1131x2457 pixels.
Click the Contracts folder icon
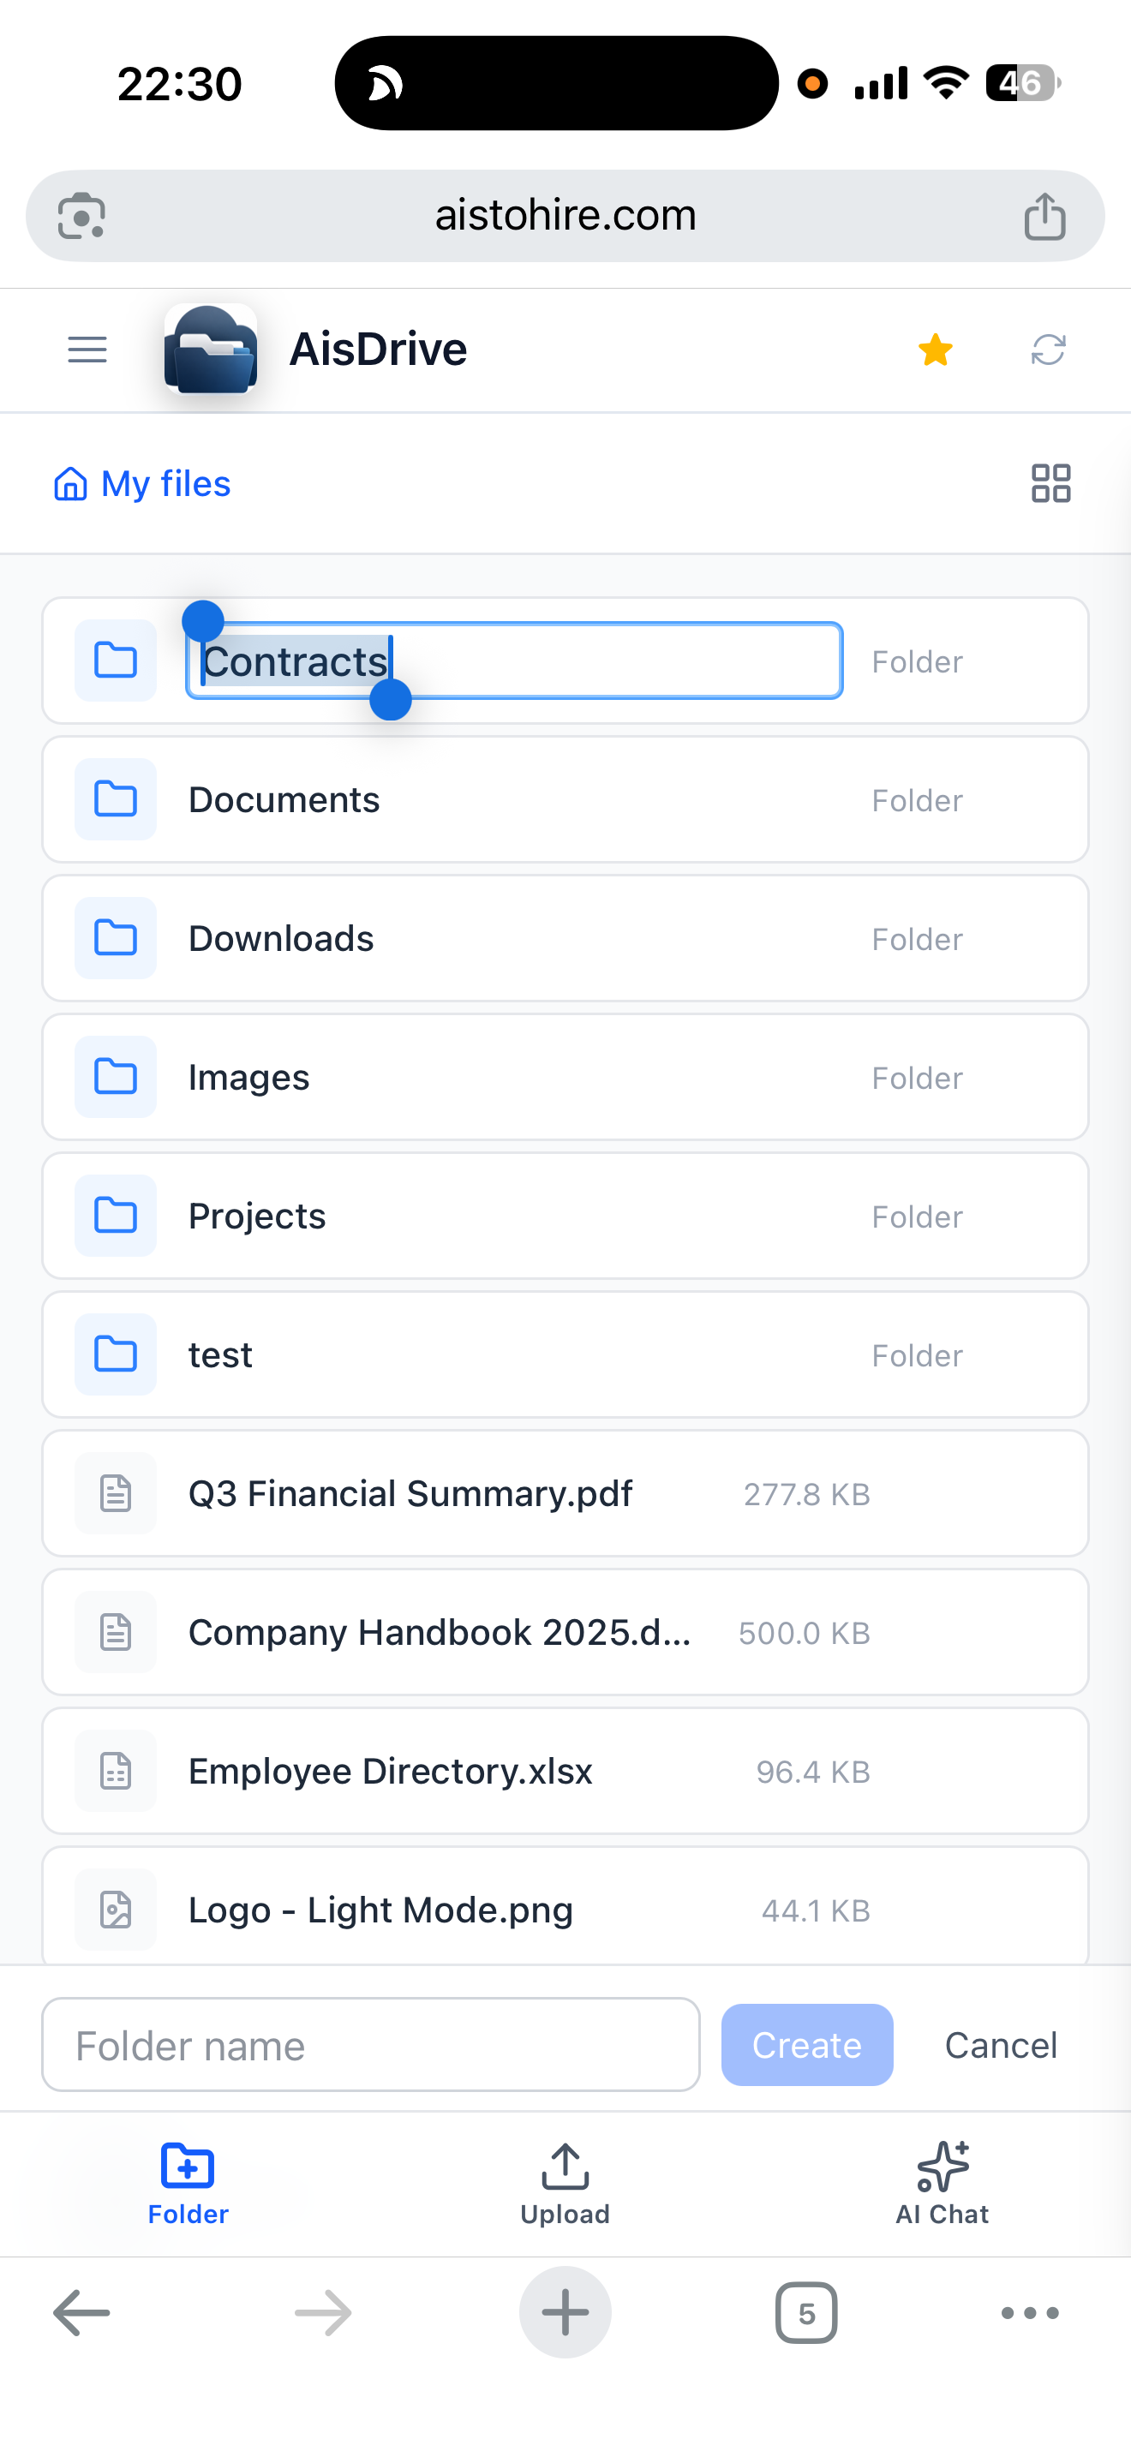point(116,661)
